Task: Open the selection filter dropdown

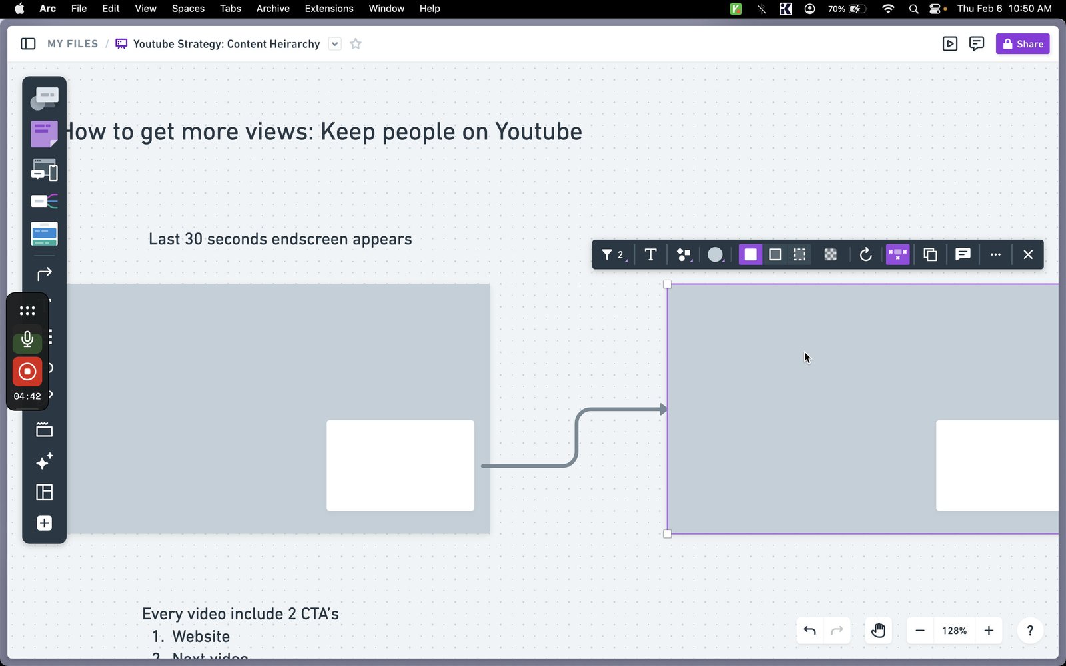Action: (613, 254)
